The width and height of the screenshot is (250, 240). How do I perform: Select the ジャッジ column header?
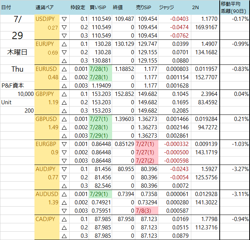(166, 7)
